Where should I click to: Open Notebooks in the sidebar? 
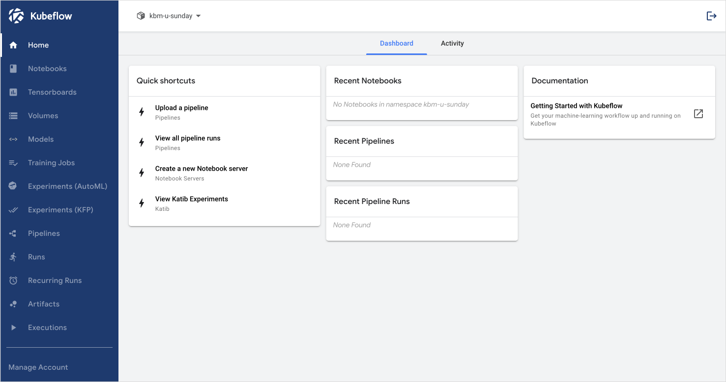click(59, 69)
